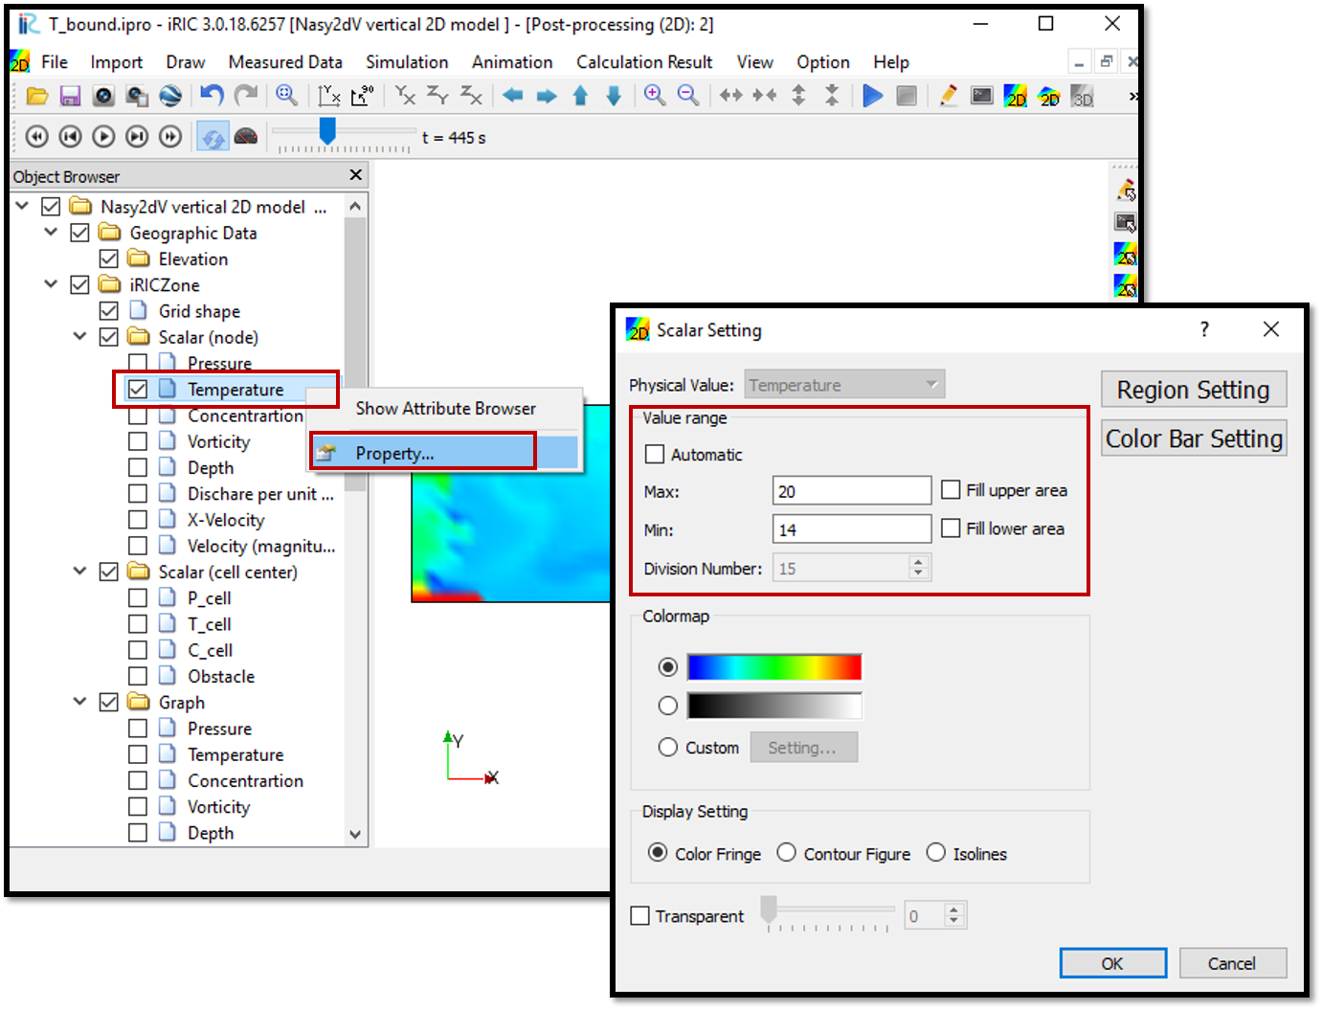Jump to first animation step button
This screenshot has height=1010, width=1322.
click(36, 137)
